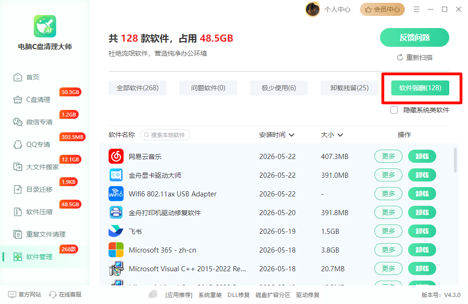Screen dimensions: 468x304
Task: Click the 重新扫描 refresh icon
Action: coord(400,57)
